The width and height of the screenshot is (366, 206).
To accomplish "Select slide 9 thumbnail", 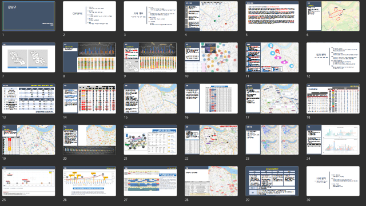I will [150, 57].
